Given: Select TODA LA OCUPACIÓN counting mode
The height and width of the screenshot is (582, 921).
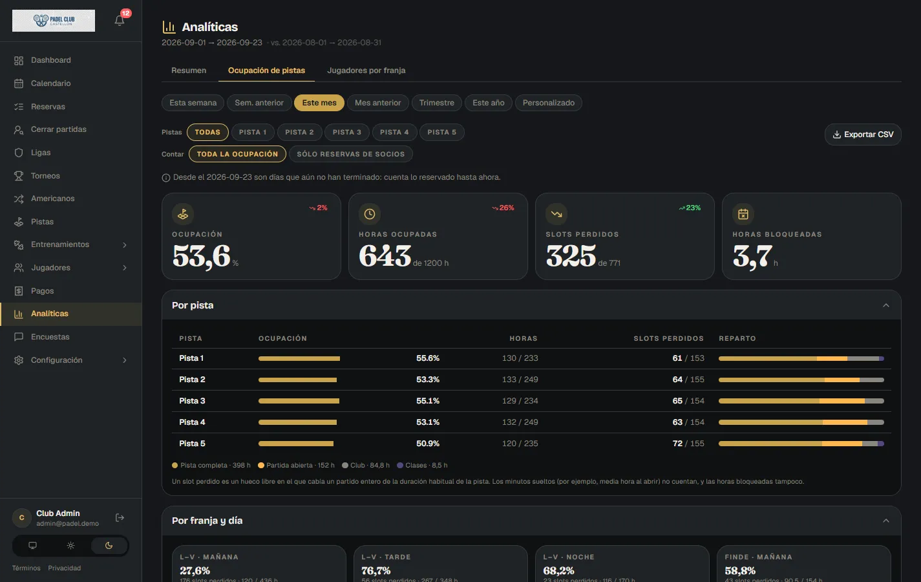Looking at the screenshot, I should pyautogui.click(x=237, y=154).
